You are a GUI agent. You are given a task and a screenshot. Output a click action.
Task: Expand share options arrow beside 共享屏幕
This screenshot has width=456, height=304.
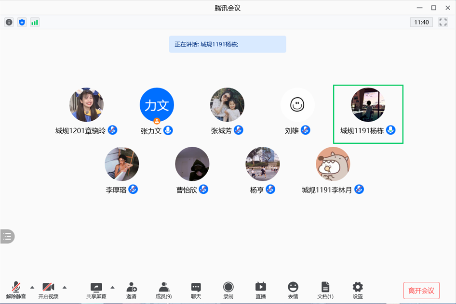pyautogui.click(x=112, y=287)
